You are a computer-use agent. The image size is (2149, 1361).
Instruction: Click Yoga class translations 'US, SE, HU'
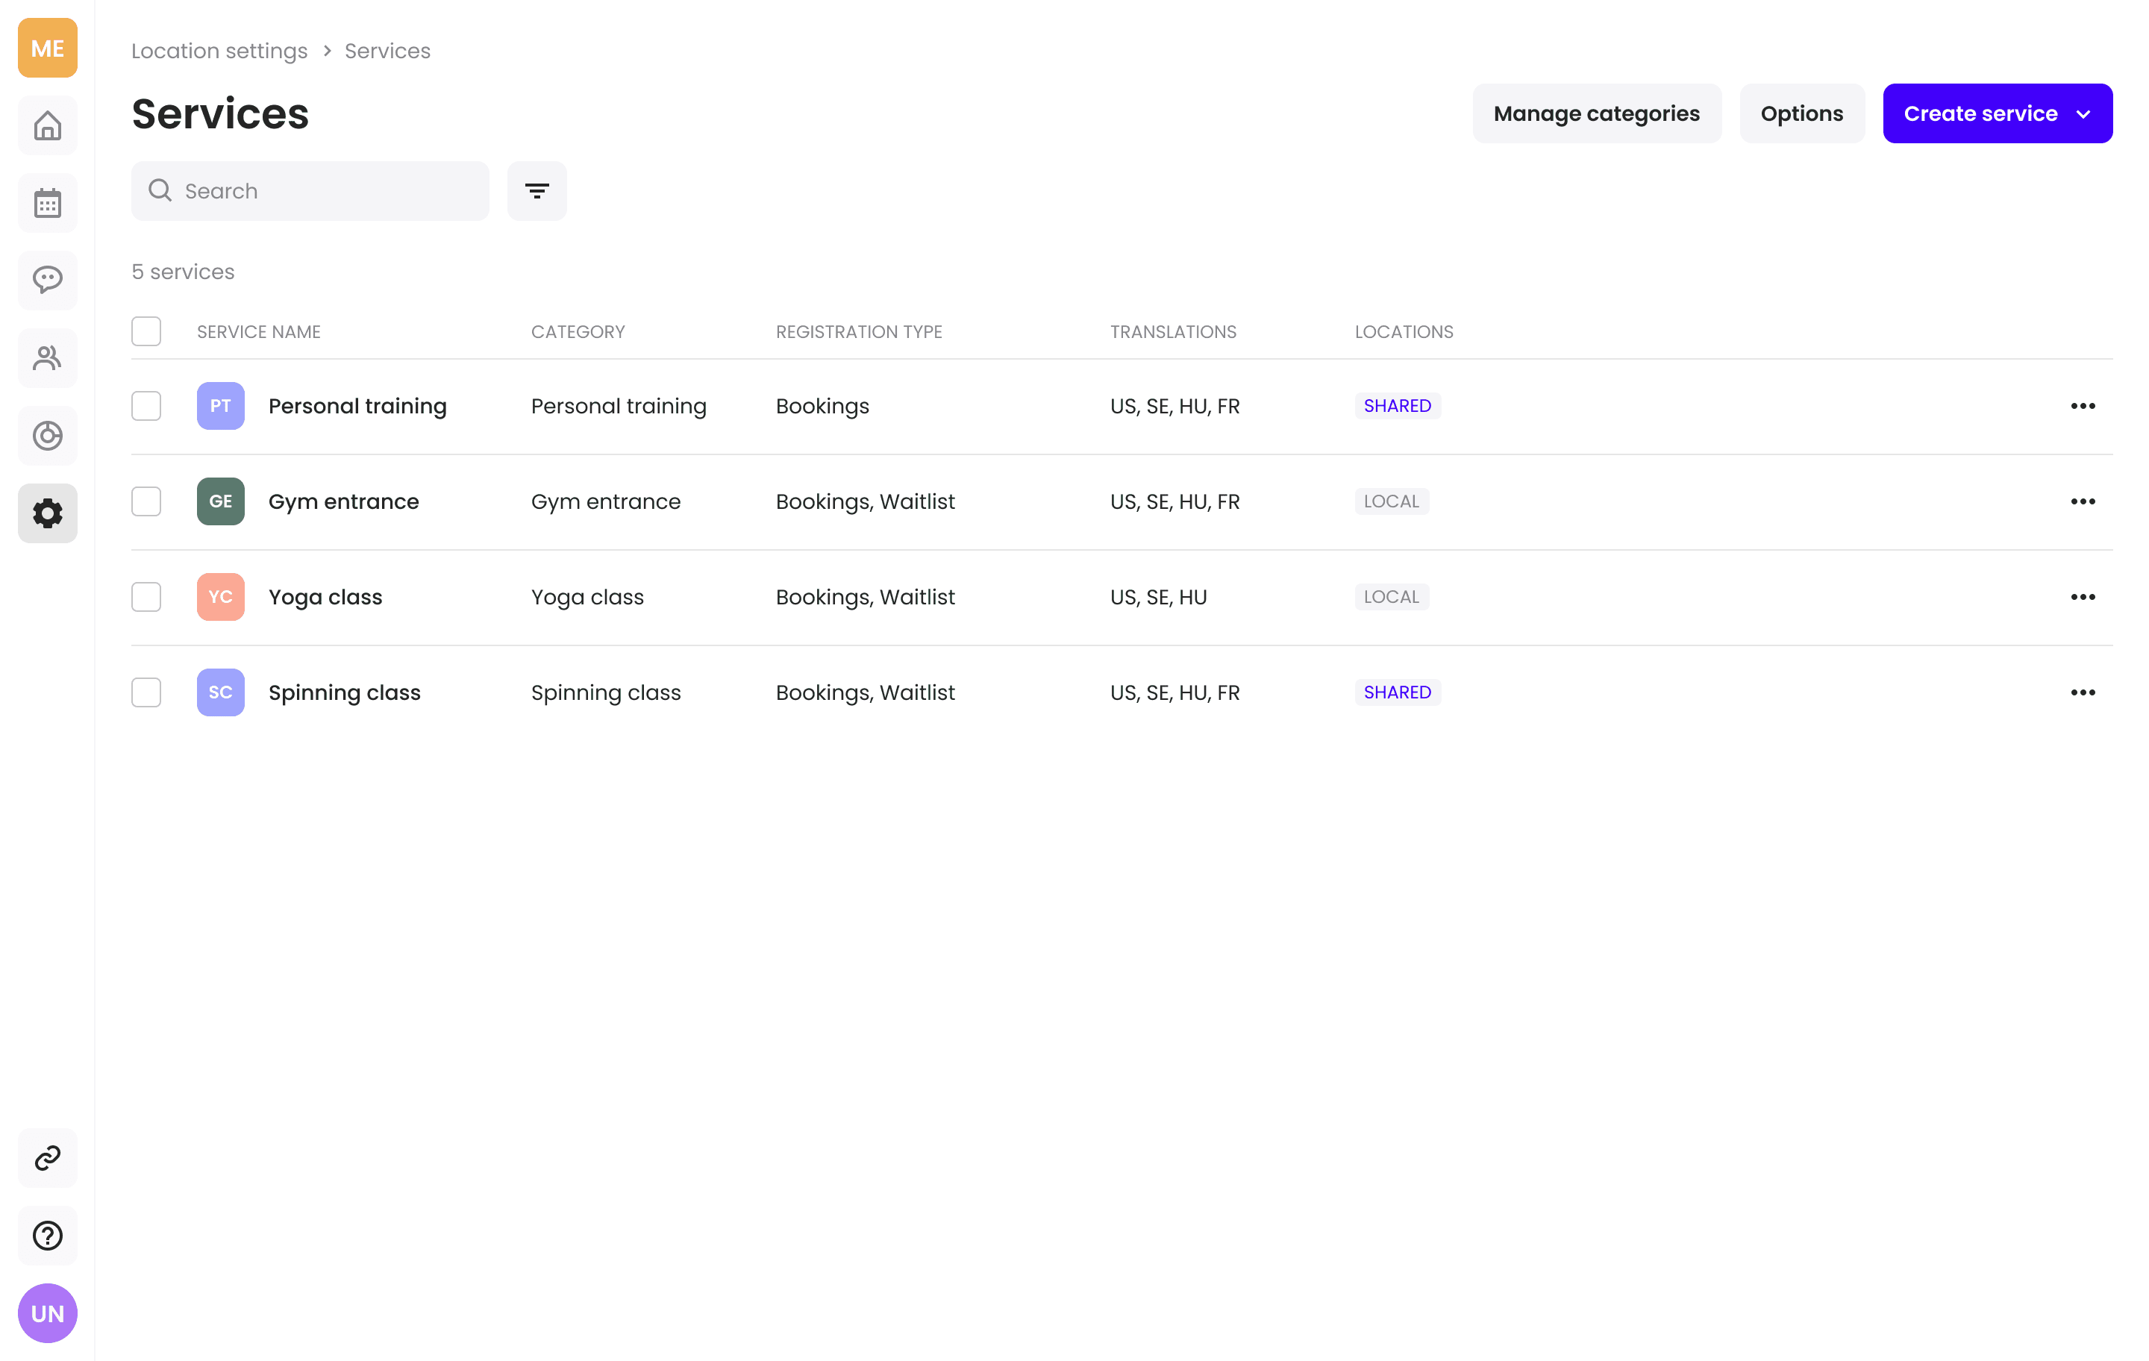pyautogui.click(x=1158, y=597)
